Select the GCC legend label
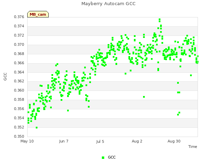Image resolution: width=218 pixels, height=164 pixels. [112, 157]
